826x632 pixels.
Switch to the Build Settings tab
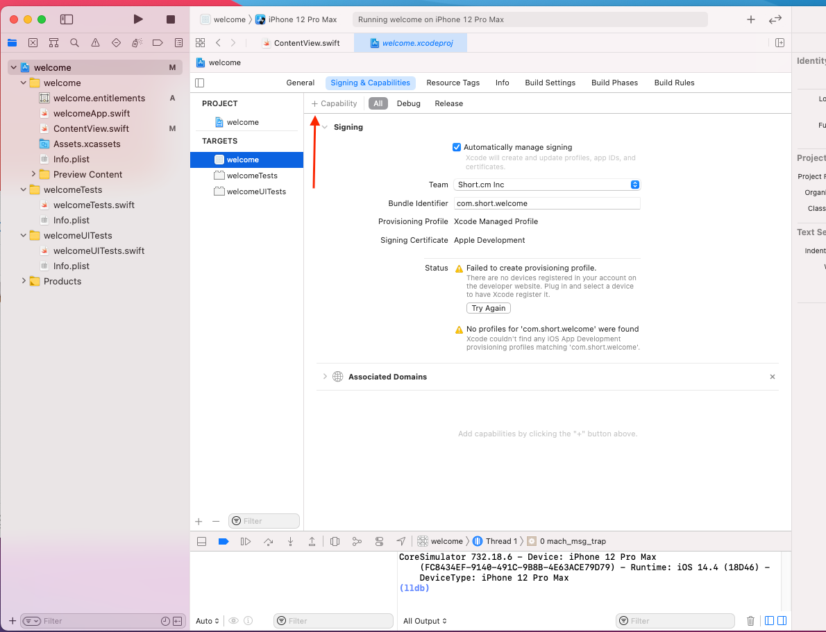(550, 83)
